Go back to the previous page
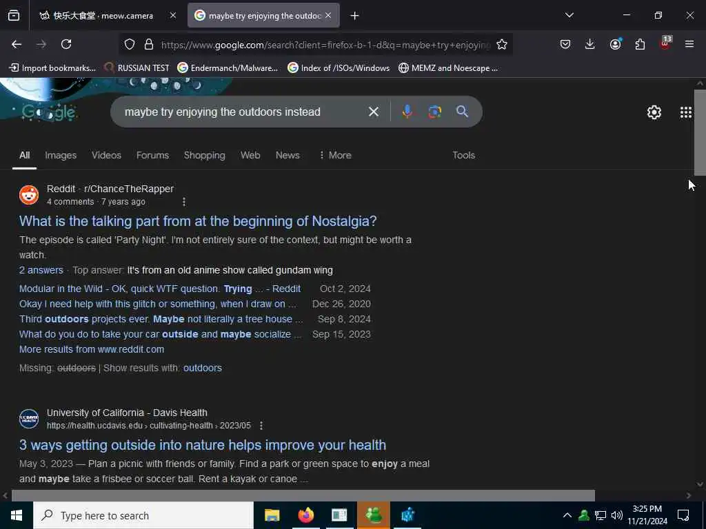This screenshot has height=529, width=706. pos(17,44)
